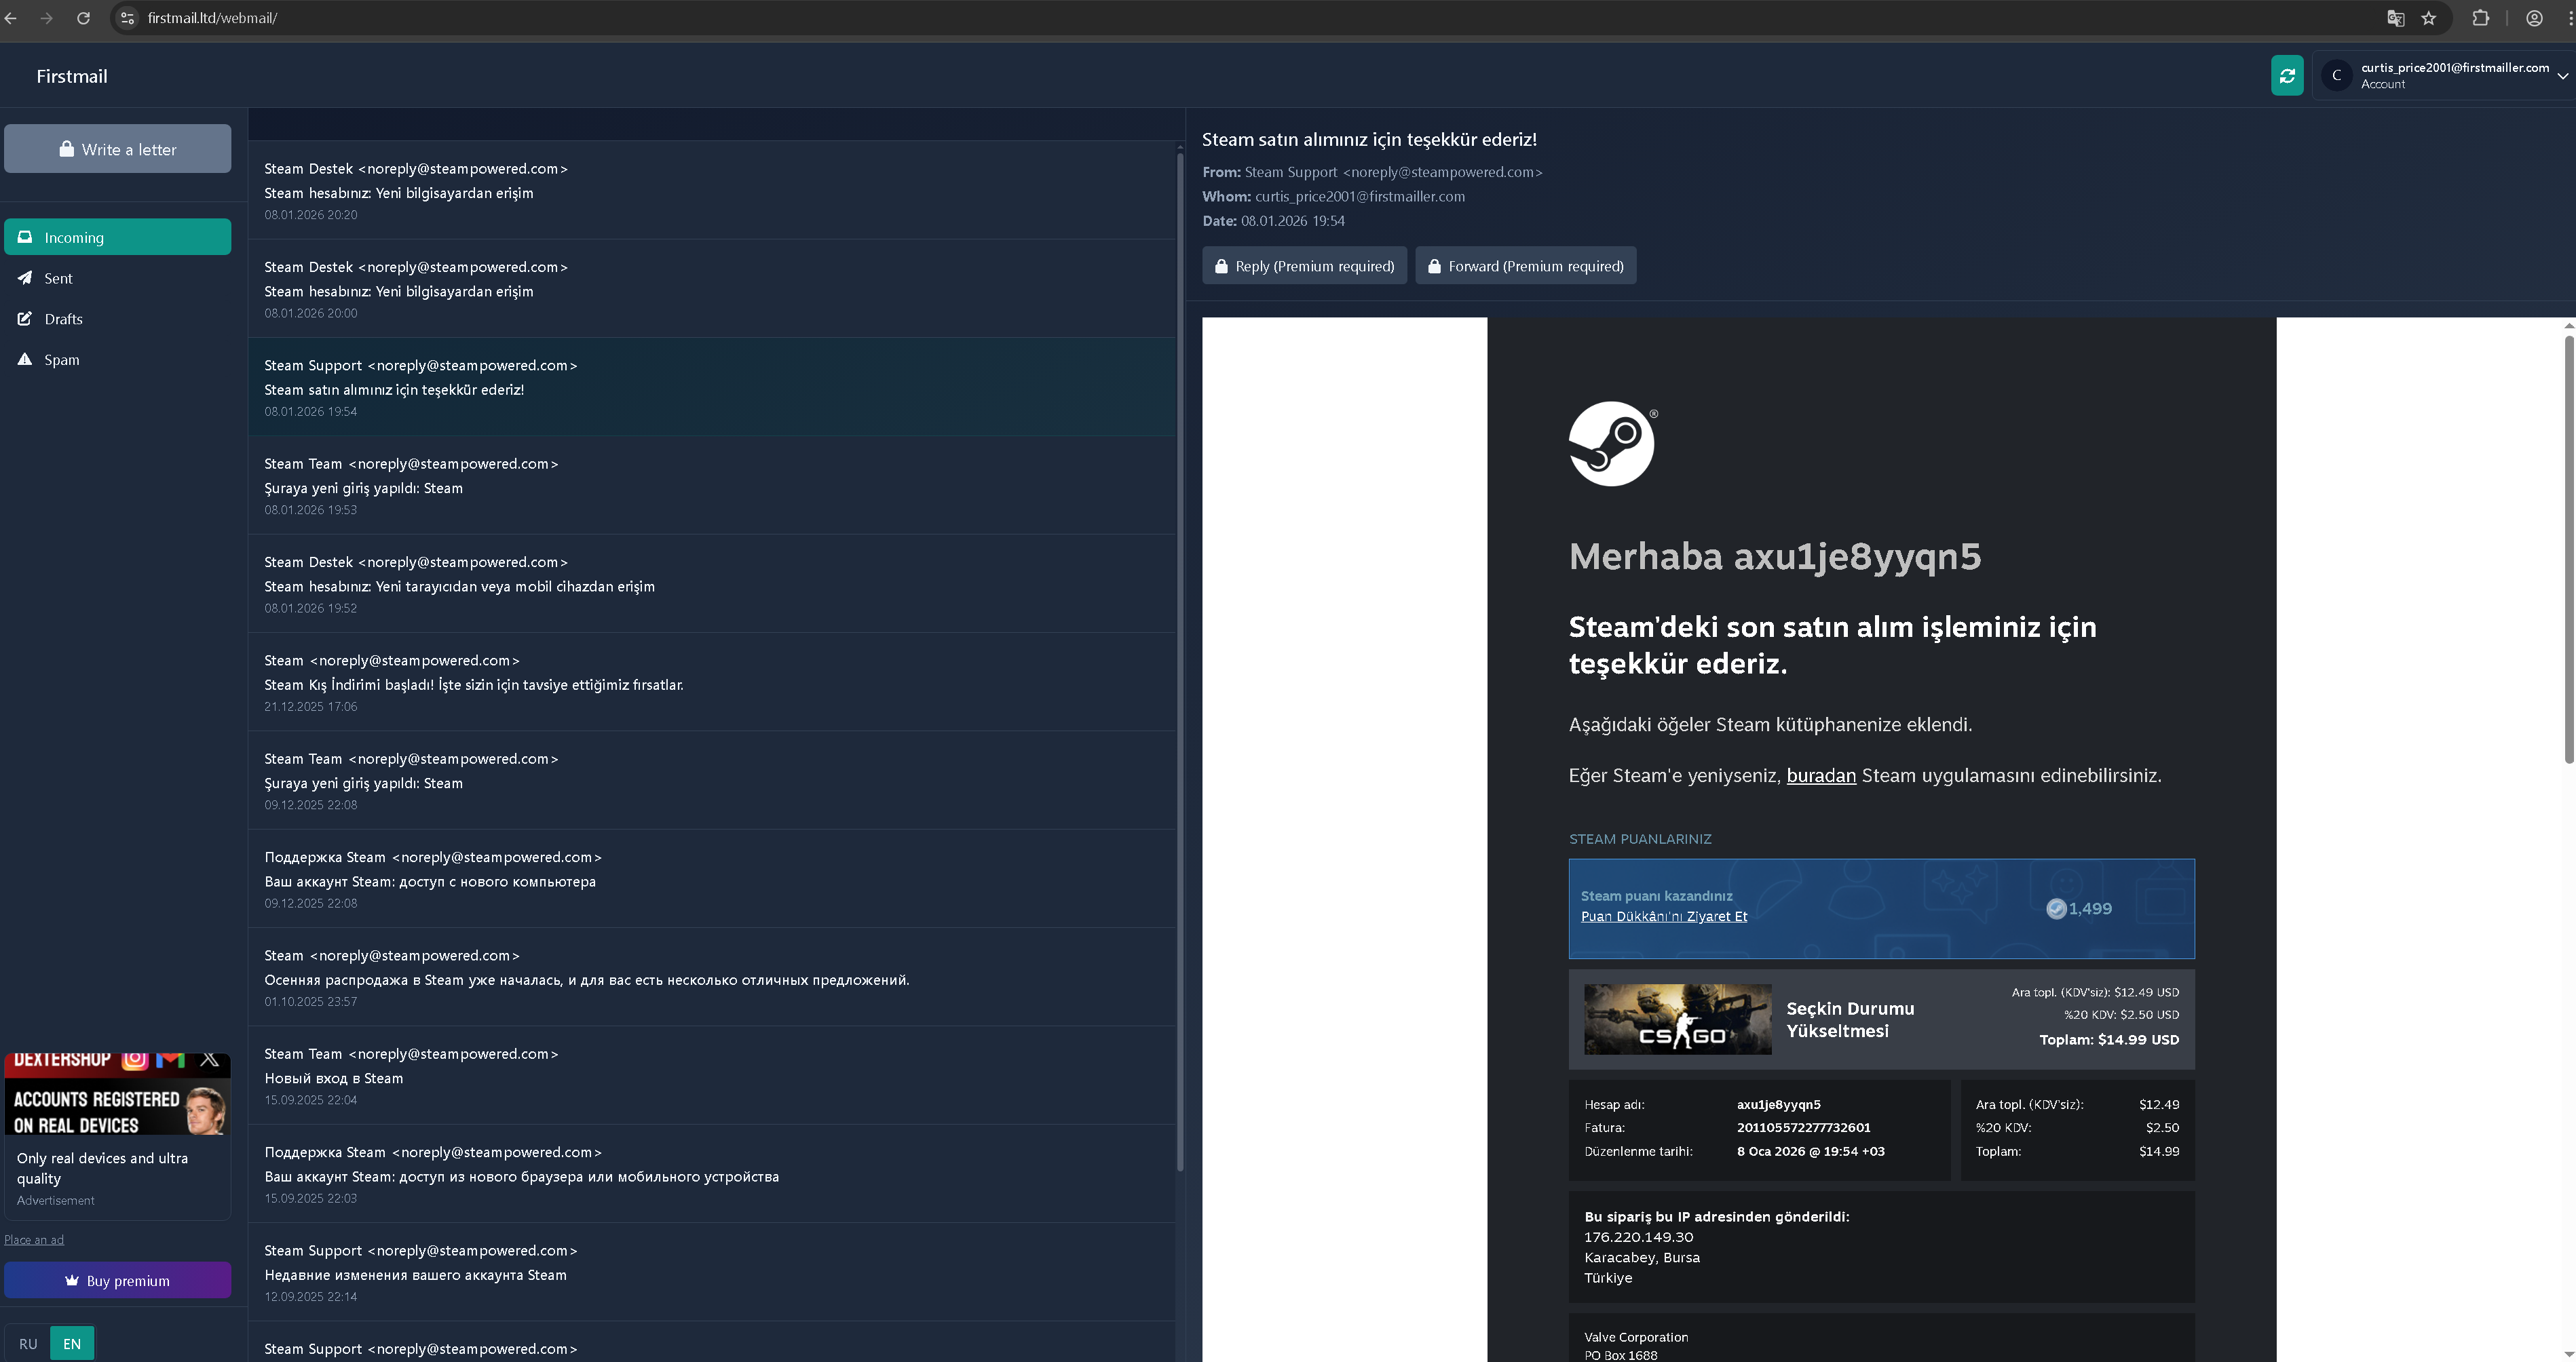The height and width of the screenshot is (1362, 2576).
Task: Refresh the mailbox with the green sync button
Action: tap(2287, 75)
